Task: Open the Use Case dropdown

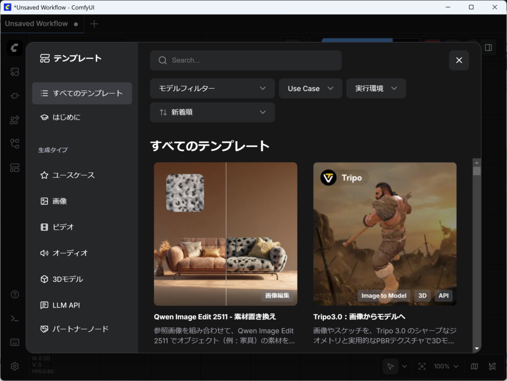Action: [x=310, y=88]
